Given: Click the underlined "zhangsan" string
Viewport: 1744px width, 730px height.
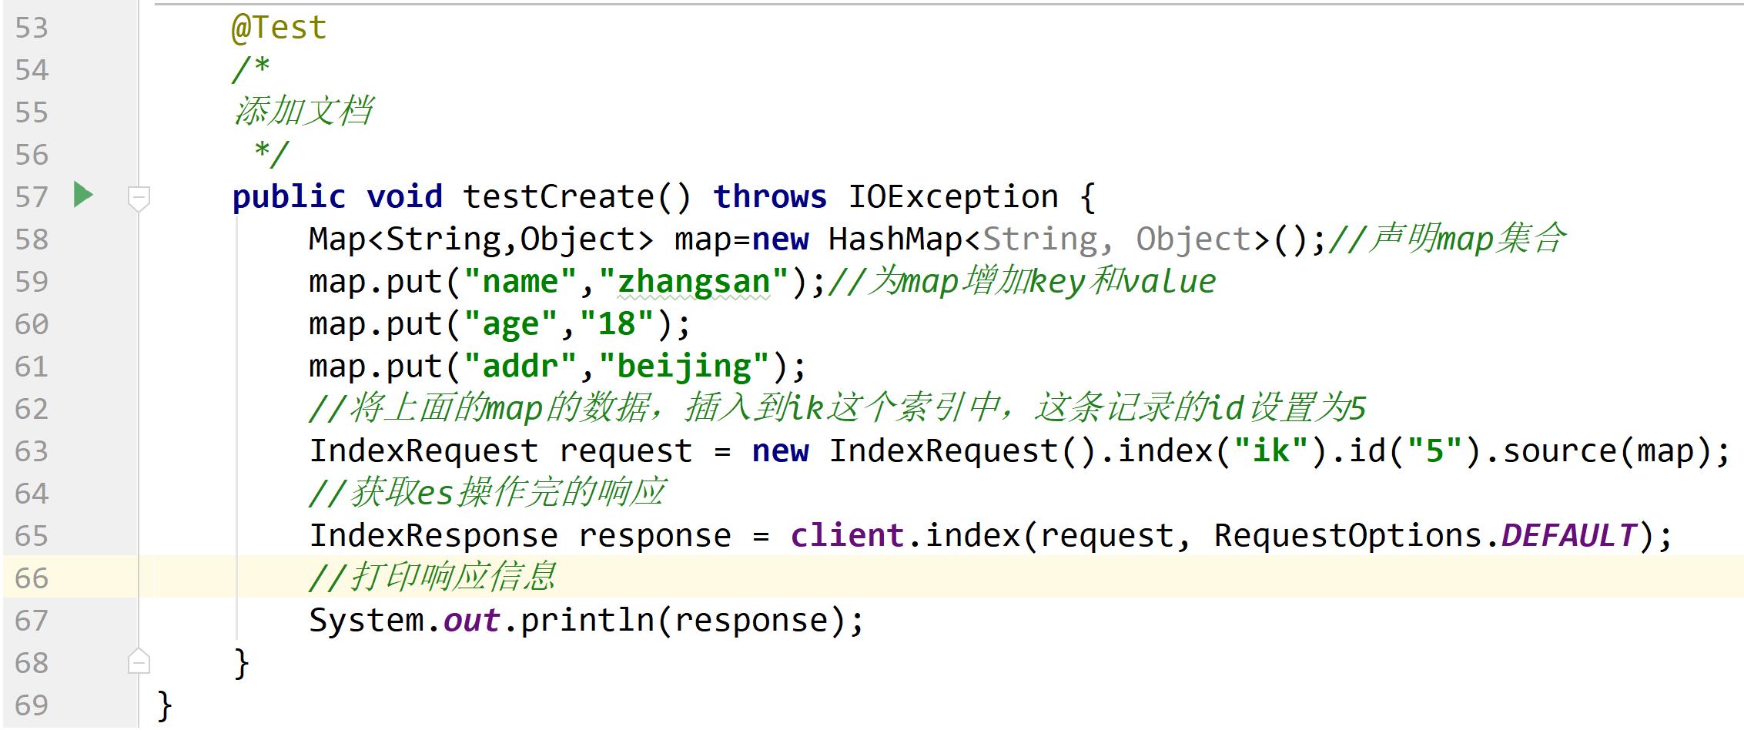Looking at the screenshot, I should (694, 283).
